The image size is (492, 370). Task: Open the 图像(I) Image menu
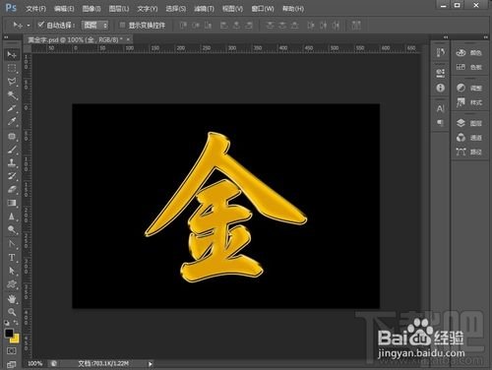coord(92,9)
